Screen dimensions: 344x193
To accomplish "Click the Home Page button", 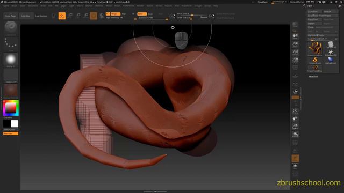I will tap(10, 16).
